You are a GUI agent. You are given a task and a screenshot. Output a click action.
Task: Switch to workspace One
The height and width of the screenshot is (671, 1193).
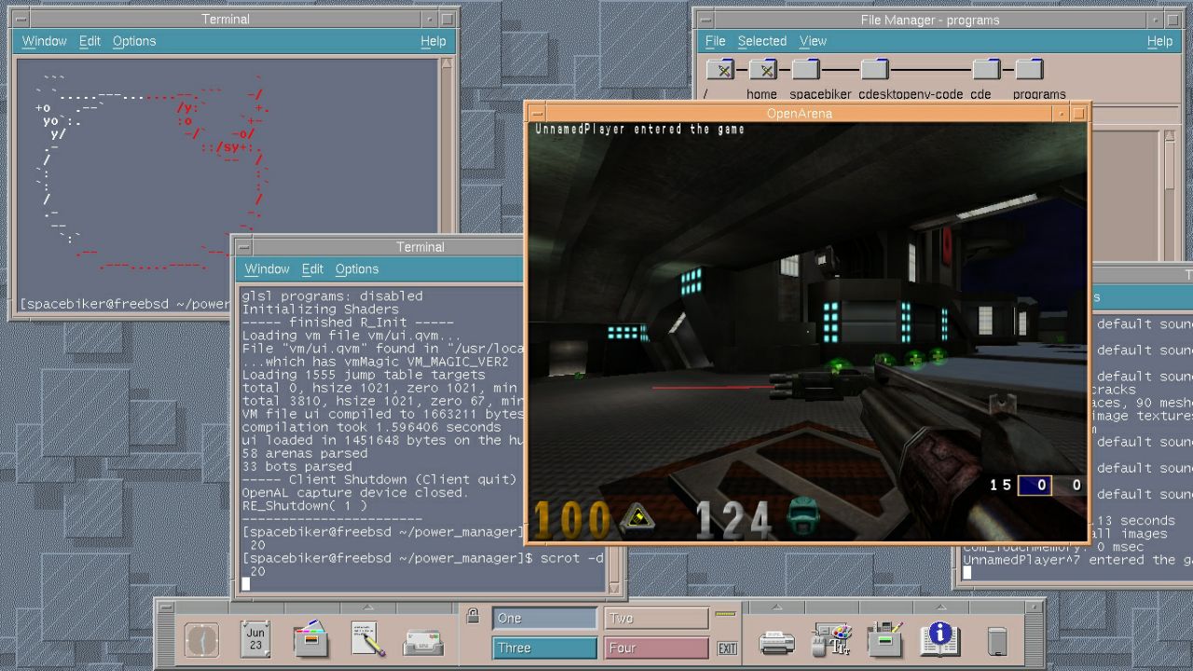[x=544, y=618]
